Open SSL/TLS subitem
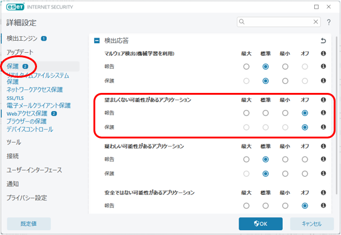The height and width of the screenshot is (235, 341). click(15, 98)
